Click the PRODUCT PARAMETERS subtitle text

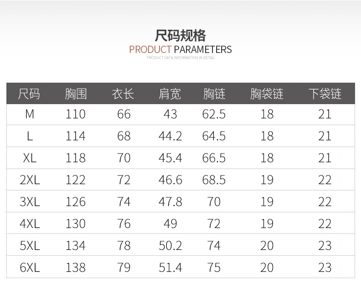pos(180,49)
